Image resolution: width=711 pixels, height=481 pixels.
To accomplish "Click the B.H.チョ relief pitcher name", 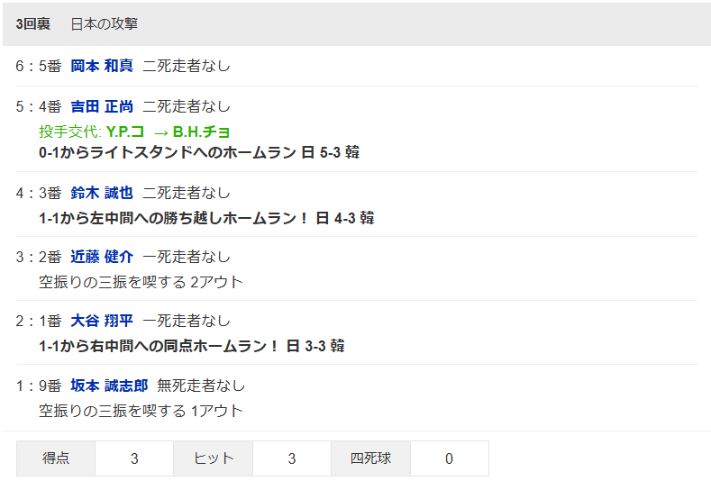I will [202, 132].
